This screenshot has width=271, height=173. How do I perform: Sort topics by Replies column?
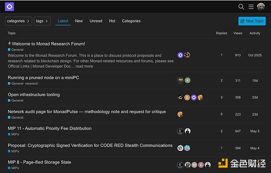pyautogui.click(x=222, y=33)
